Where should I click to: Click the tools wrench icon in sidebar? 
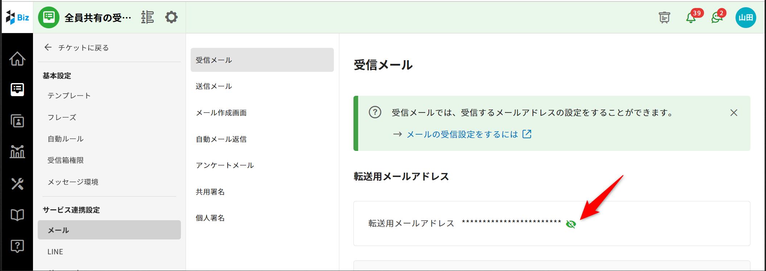click(17, 184)
